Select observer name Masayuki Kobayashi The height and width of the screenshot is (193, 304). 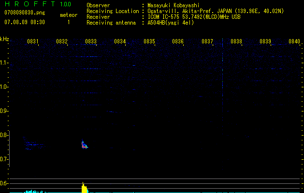pos(174,5)
